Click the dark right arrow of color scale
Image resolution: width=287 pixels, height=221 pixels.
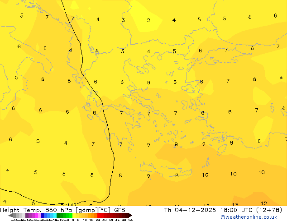click(x=130, y=215)
